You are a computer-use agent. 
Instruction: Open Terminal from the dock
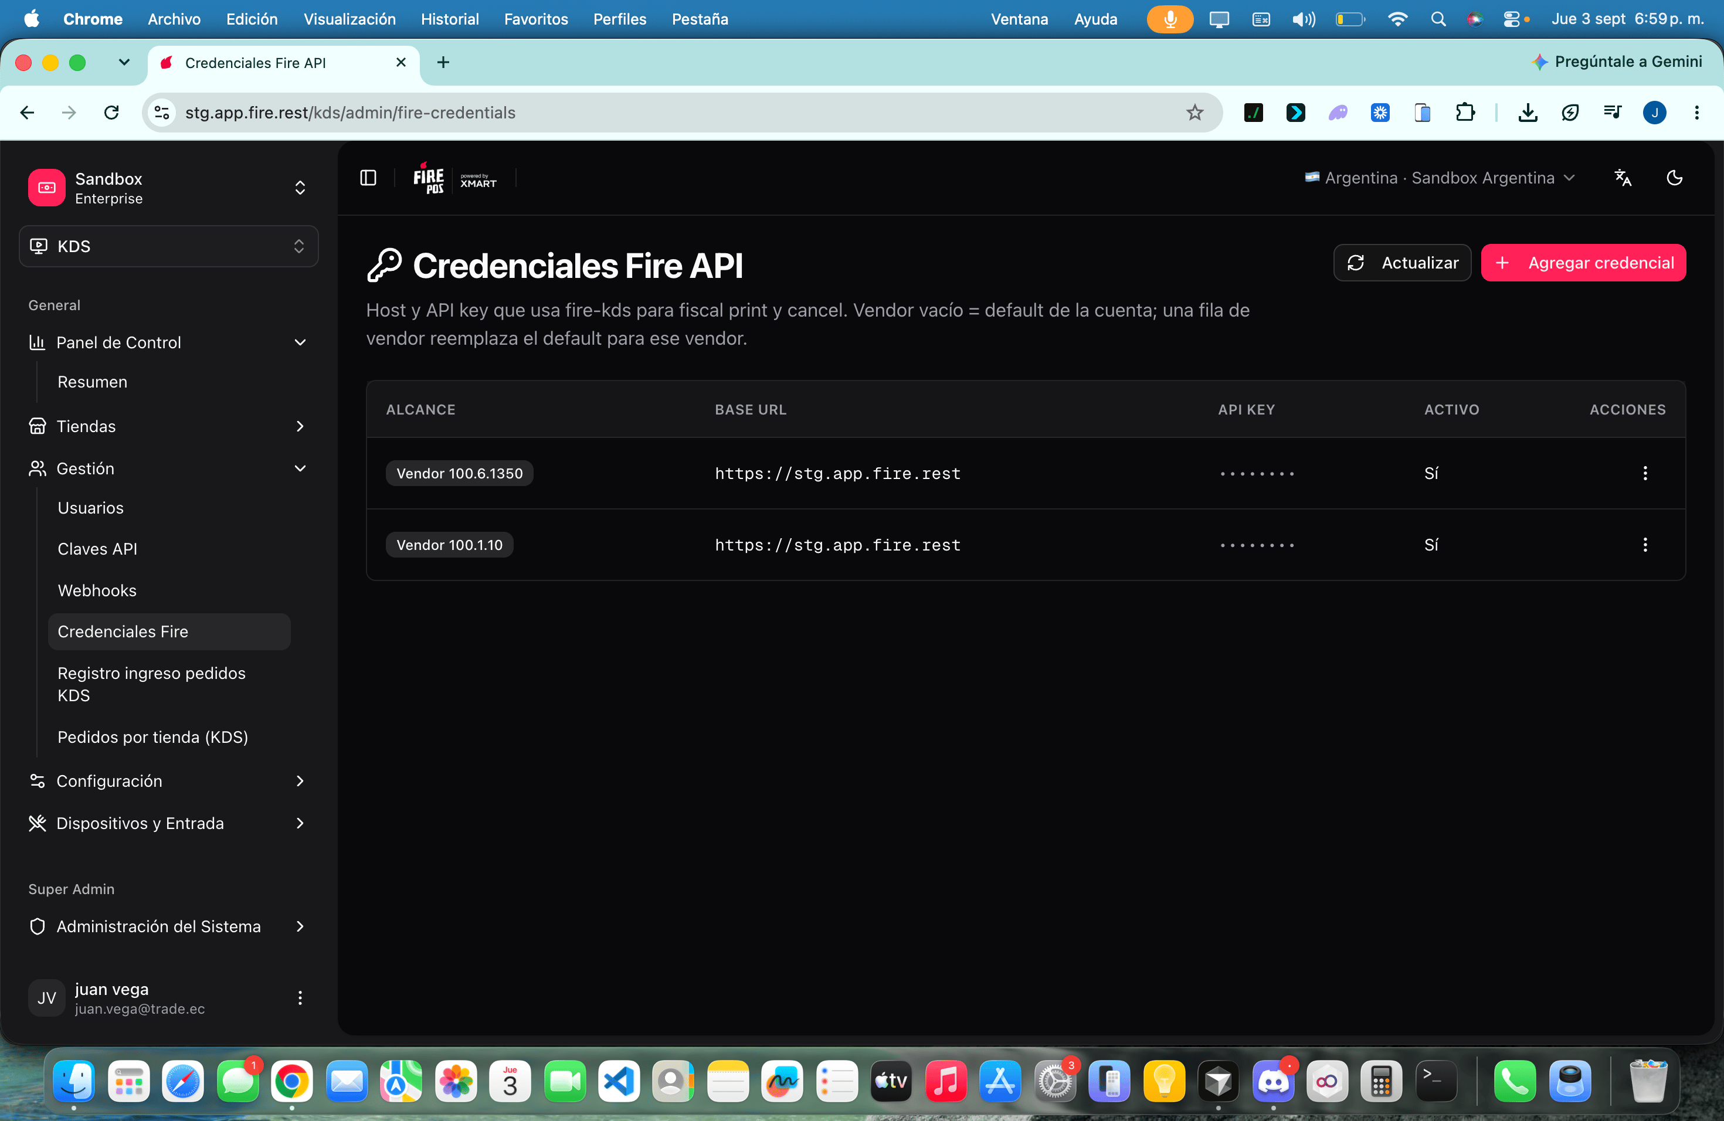(1435, 1081)
